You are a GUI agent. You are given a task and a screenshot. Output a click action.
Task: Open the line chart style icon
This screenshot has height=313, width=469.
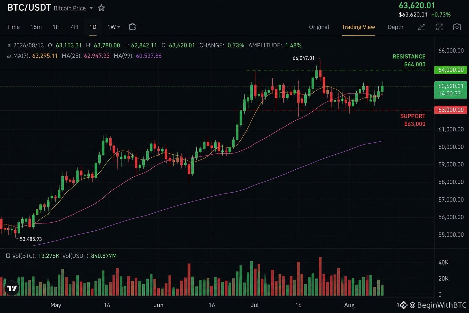[421, 27]
